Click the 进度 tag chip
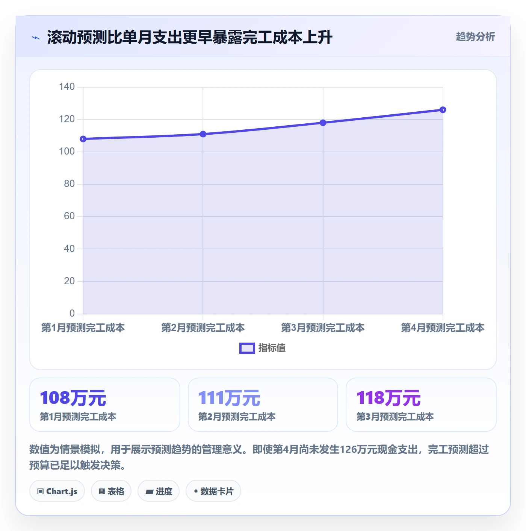Screen dimensions: 526x531 point(159,491)
